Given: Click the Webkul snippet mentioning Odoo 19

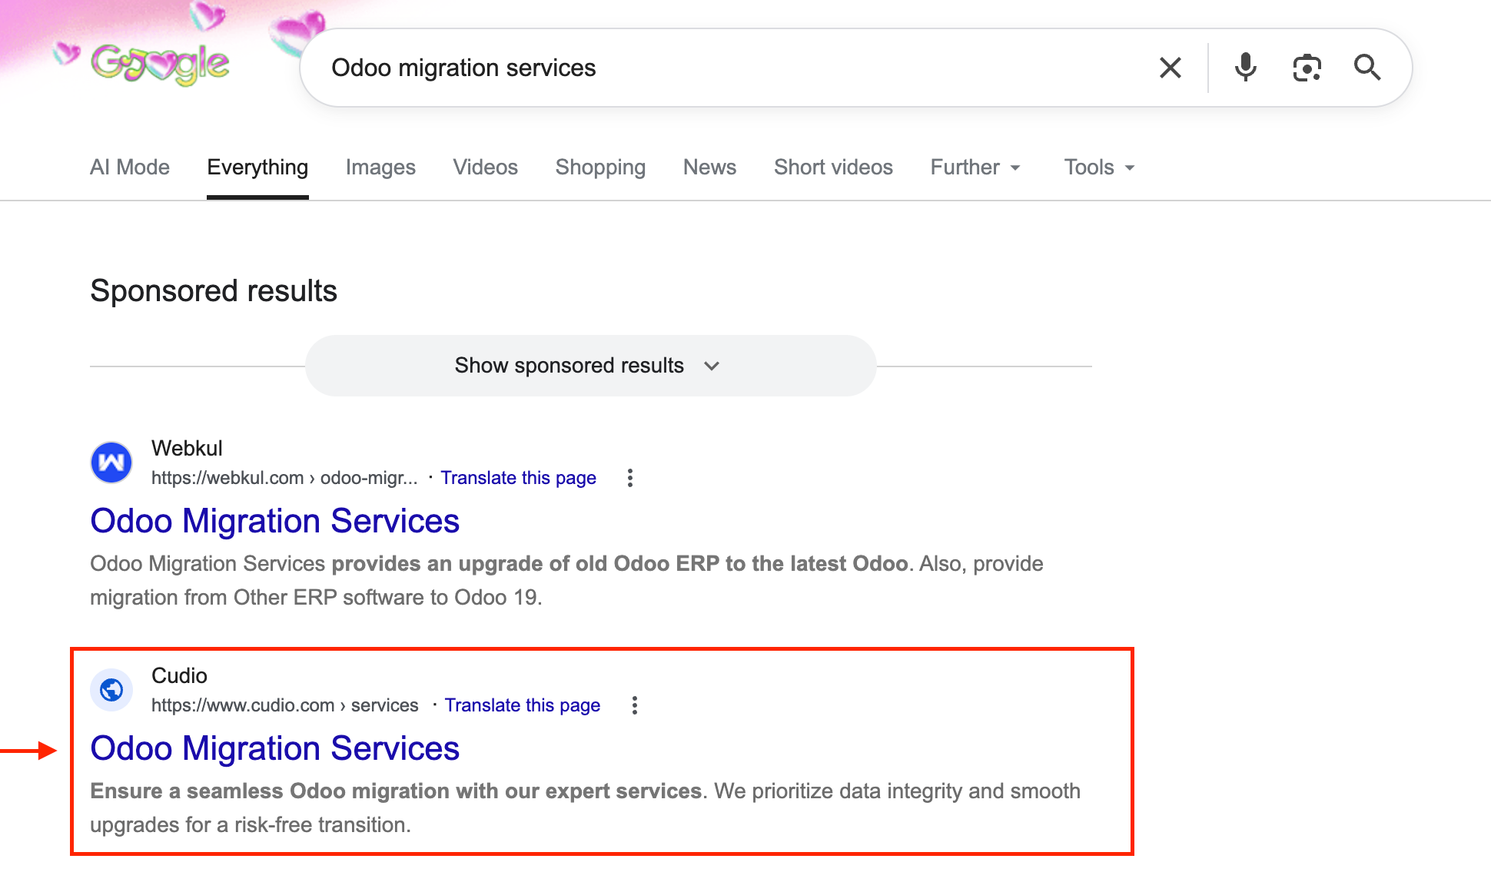Looking at the screenshot, I should coord(566,580).
